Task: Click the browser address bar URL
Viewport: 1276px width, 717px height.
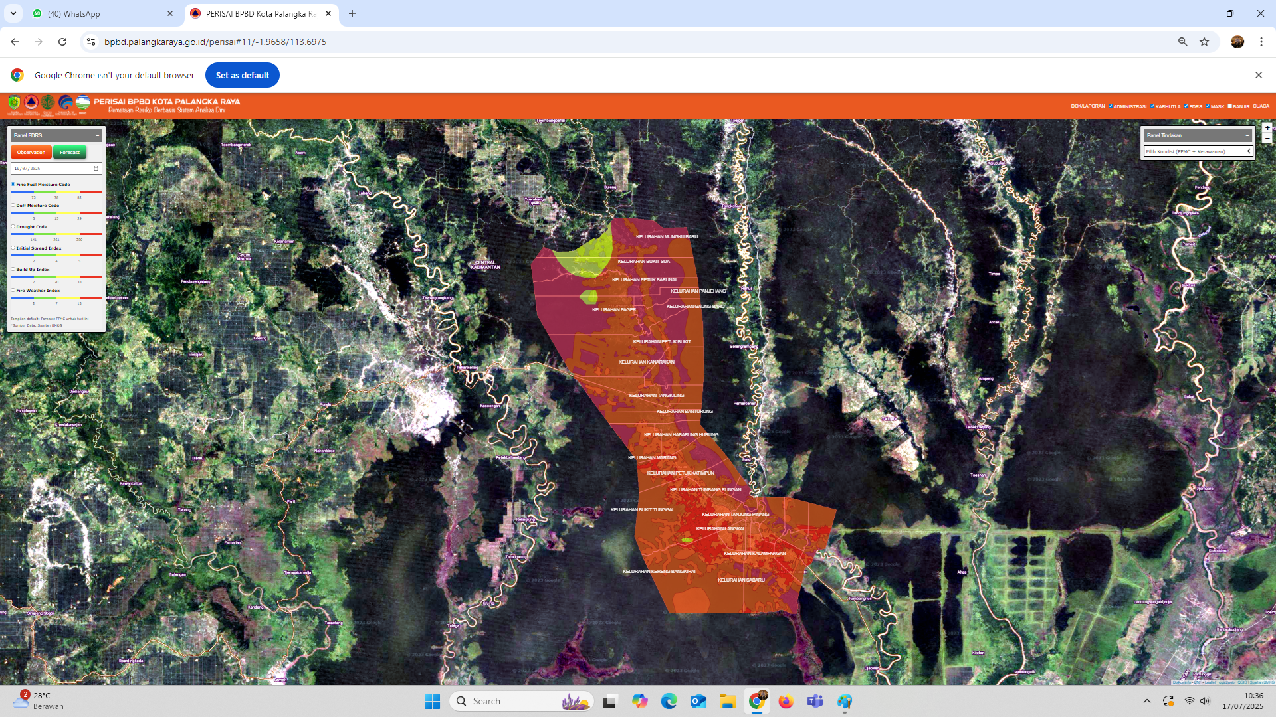Action: [x=215, y=42]
